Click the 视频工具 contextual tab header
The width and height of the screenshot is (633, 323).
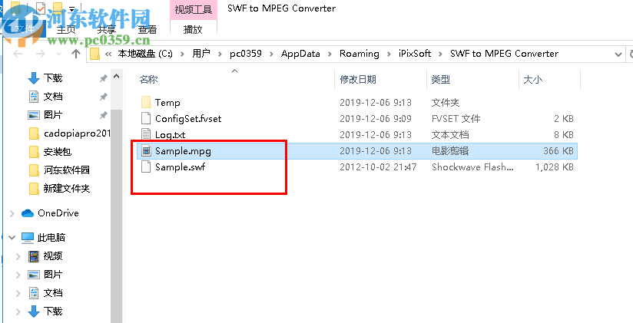pyautogui.click(x=194, y=10)
